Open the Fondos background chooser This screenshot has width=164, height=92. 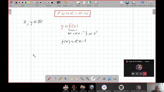tap(59, 3)
